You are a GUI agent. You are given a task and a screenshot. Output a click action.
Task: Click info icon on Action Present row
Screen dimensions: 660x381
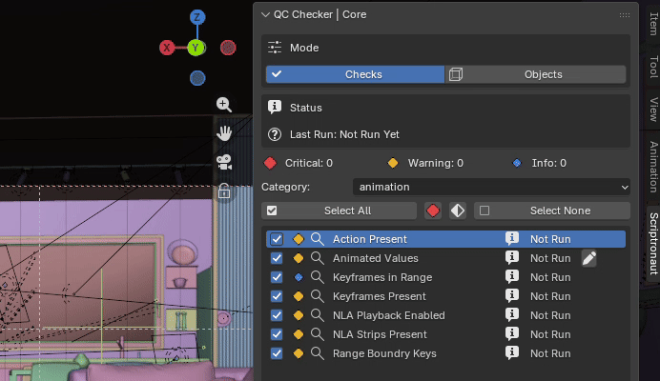512,239
